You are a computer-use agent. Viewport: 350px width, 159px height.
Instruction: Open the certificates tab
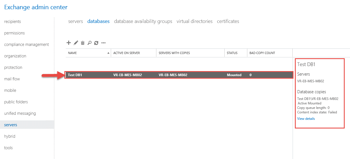coord(228,21)
